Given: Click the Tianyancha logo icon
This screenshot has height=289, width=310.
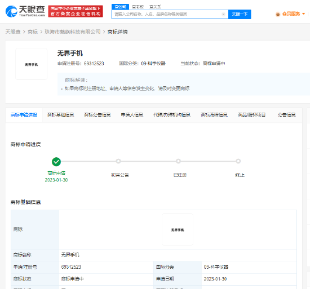Looking at the screenshot, I should click(x=11, y=11).
